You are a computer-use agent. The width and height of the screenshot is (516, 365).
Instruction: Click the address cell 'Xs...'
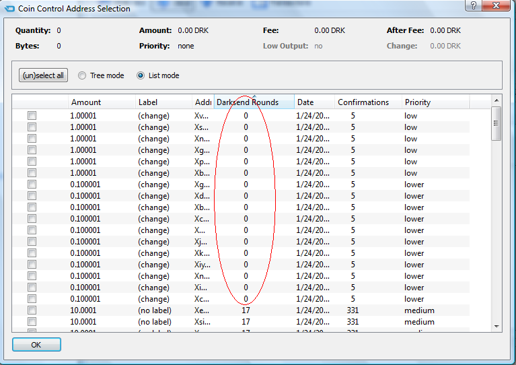pos(201,127)
